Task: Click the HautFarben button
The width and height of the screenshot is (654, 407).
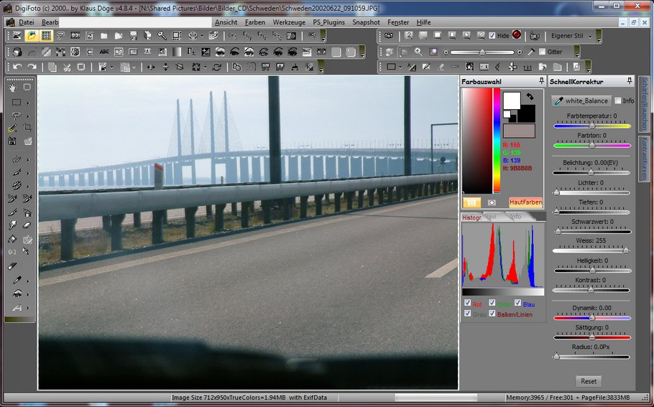Action: 525,202
